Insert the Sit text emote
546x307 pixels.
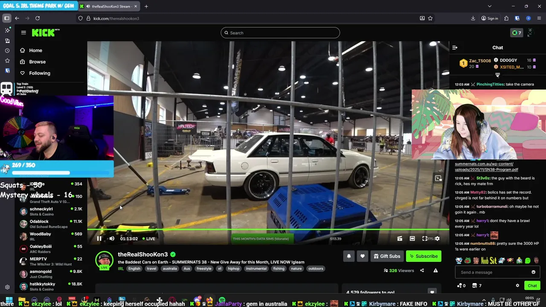coord(493,261)
